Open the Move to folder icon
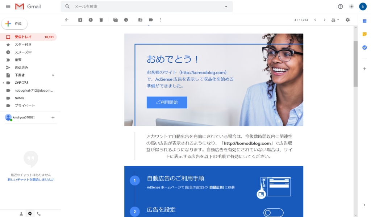The image size is (371, 217). (x=140, y=20)
